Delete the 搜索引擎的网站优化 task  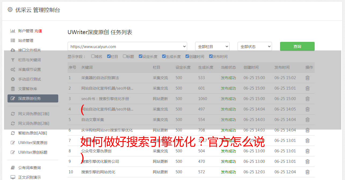(x=307, y=172)
